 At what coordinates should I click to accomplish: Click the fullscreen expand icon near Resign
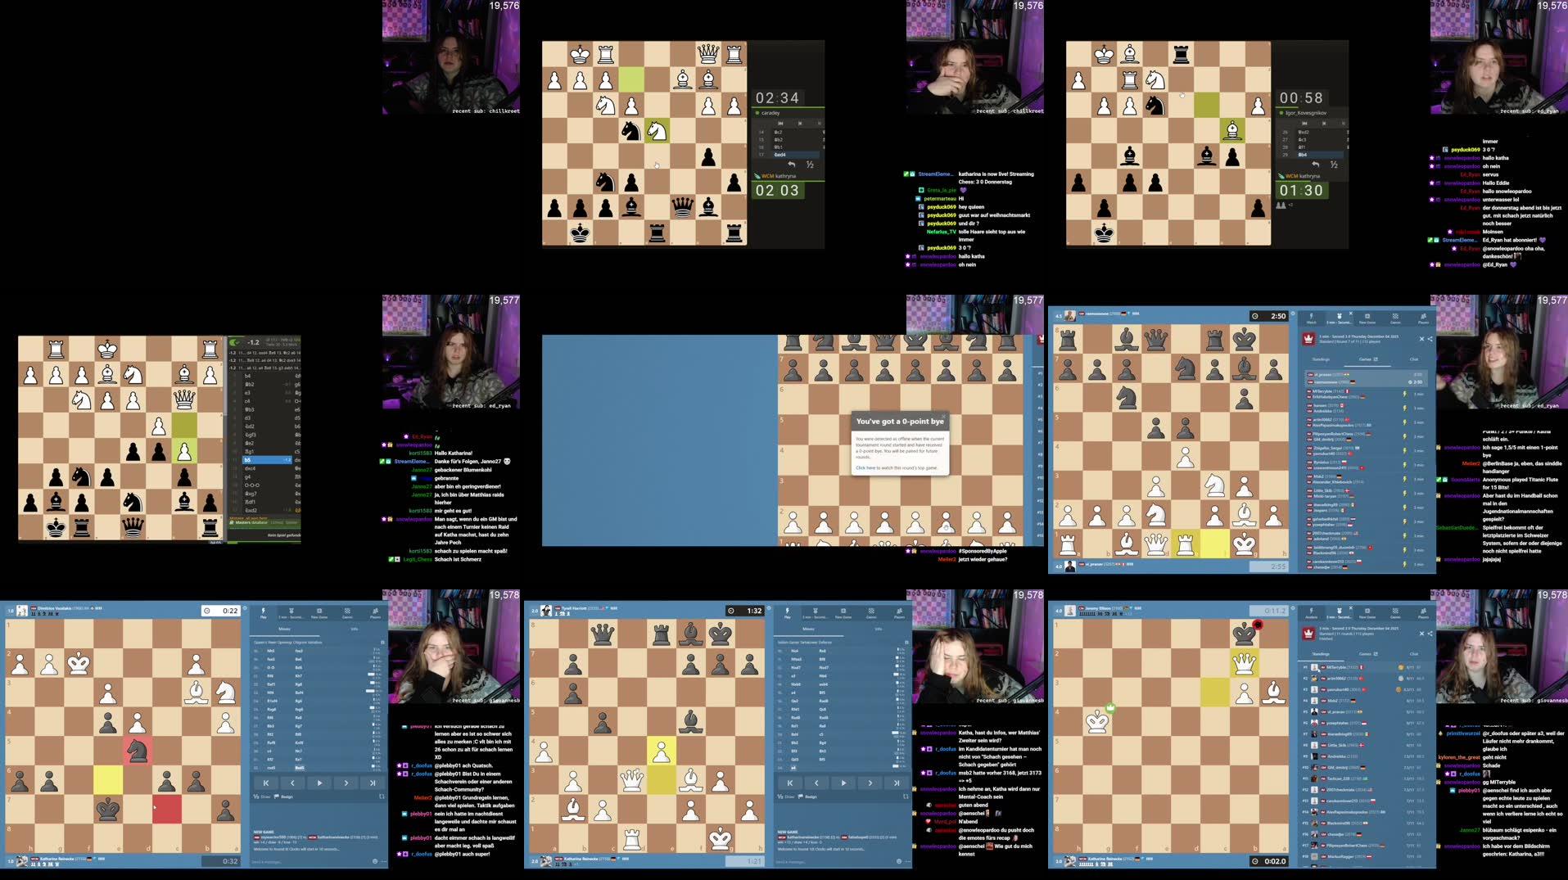pyautogui.click(x=382, y=797)
